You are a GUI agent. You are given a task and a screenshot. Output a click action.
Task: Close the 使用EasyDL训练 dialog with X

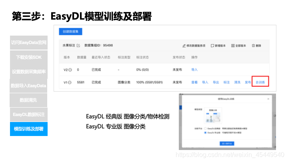point(268,99)
